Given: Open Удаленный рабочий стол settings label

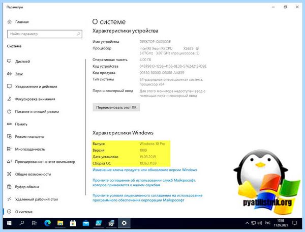Looking at the screenshot, I should click(x=37, y=199).
